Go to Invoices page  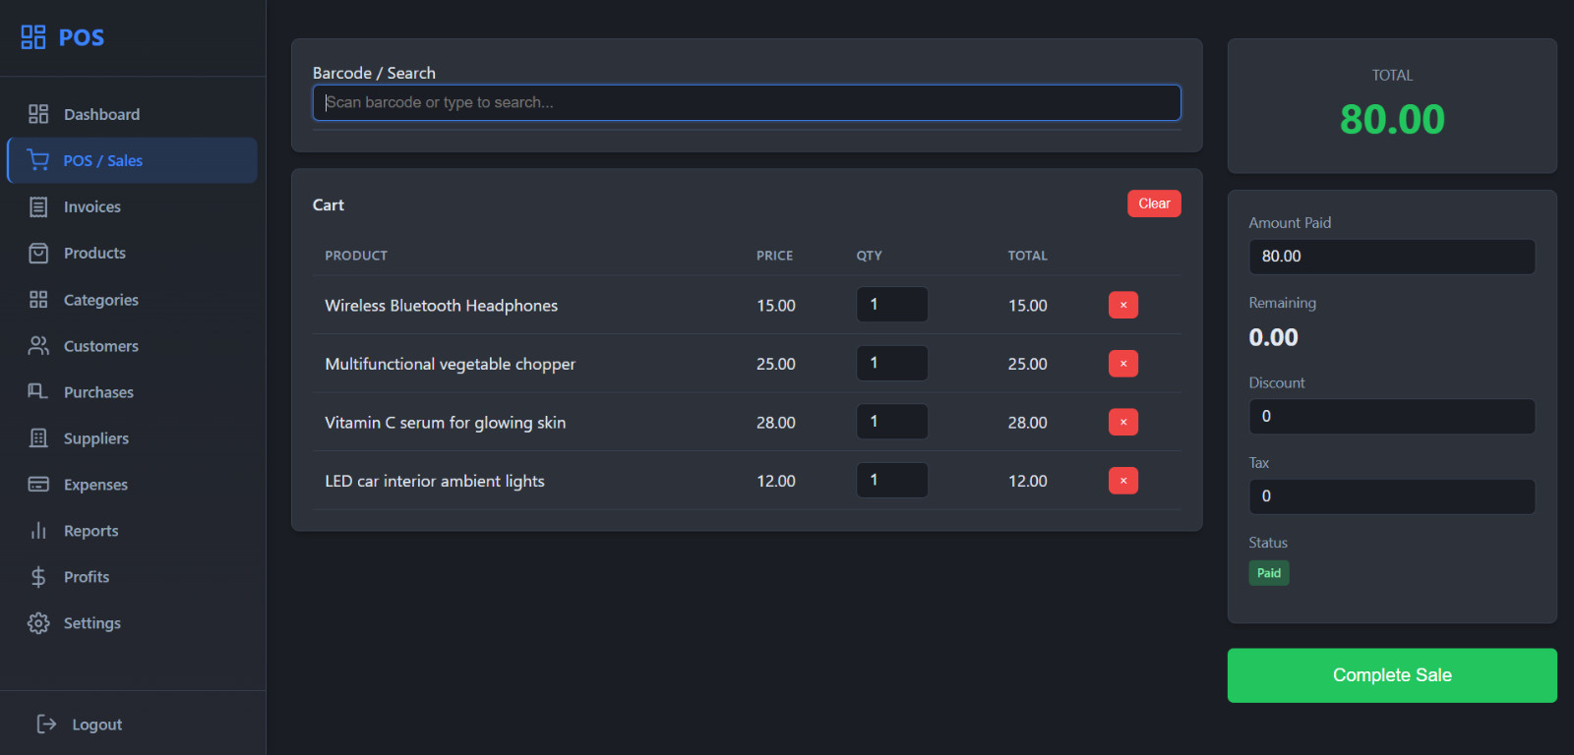pos(133,206)
